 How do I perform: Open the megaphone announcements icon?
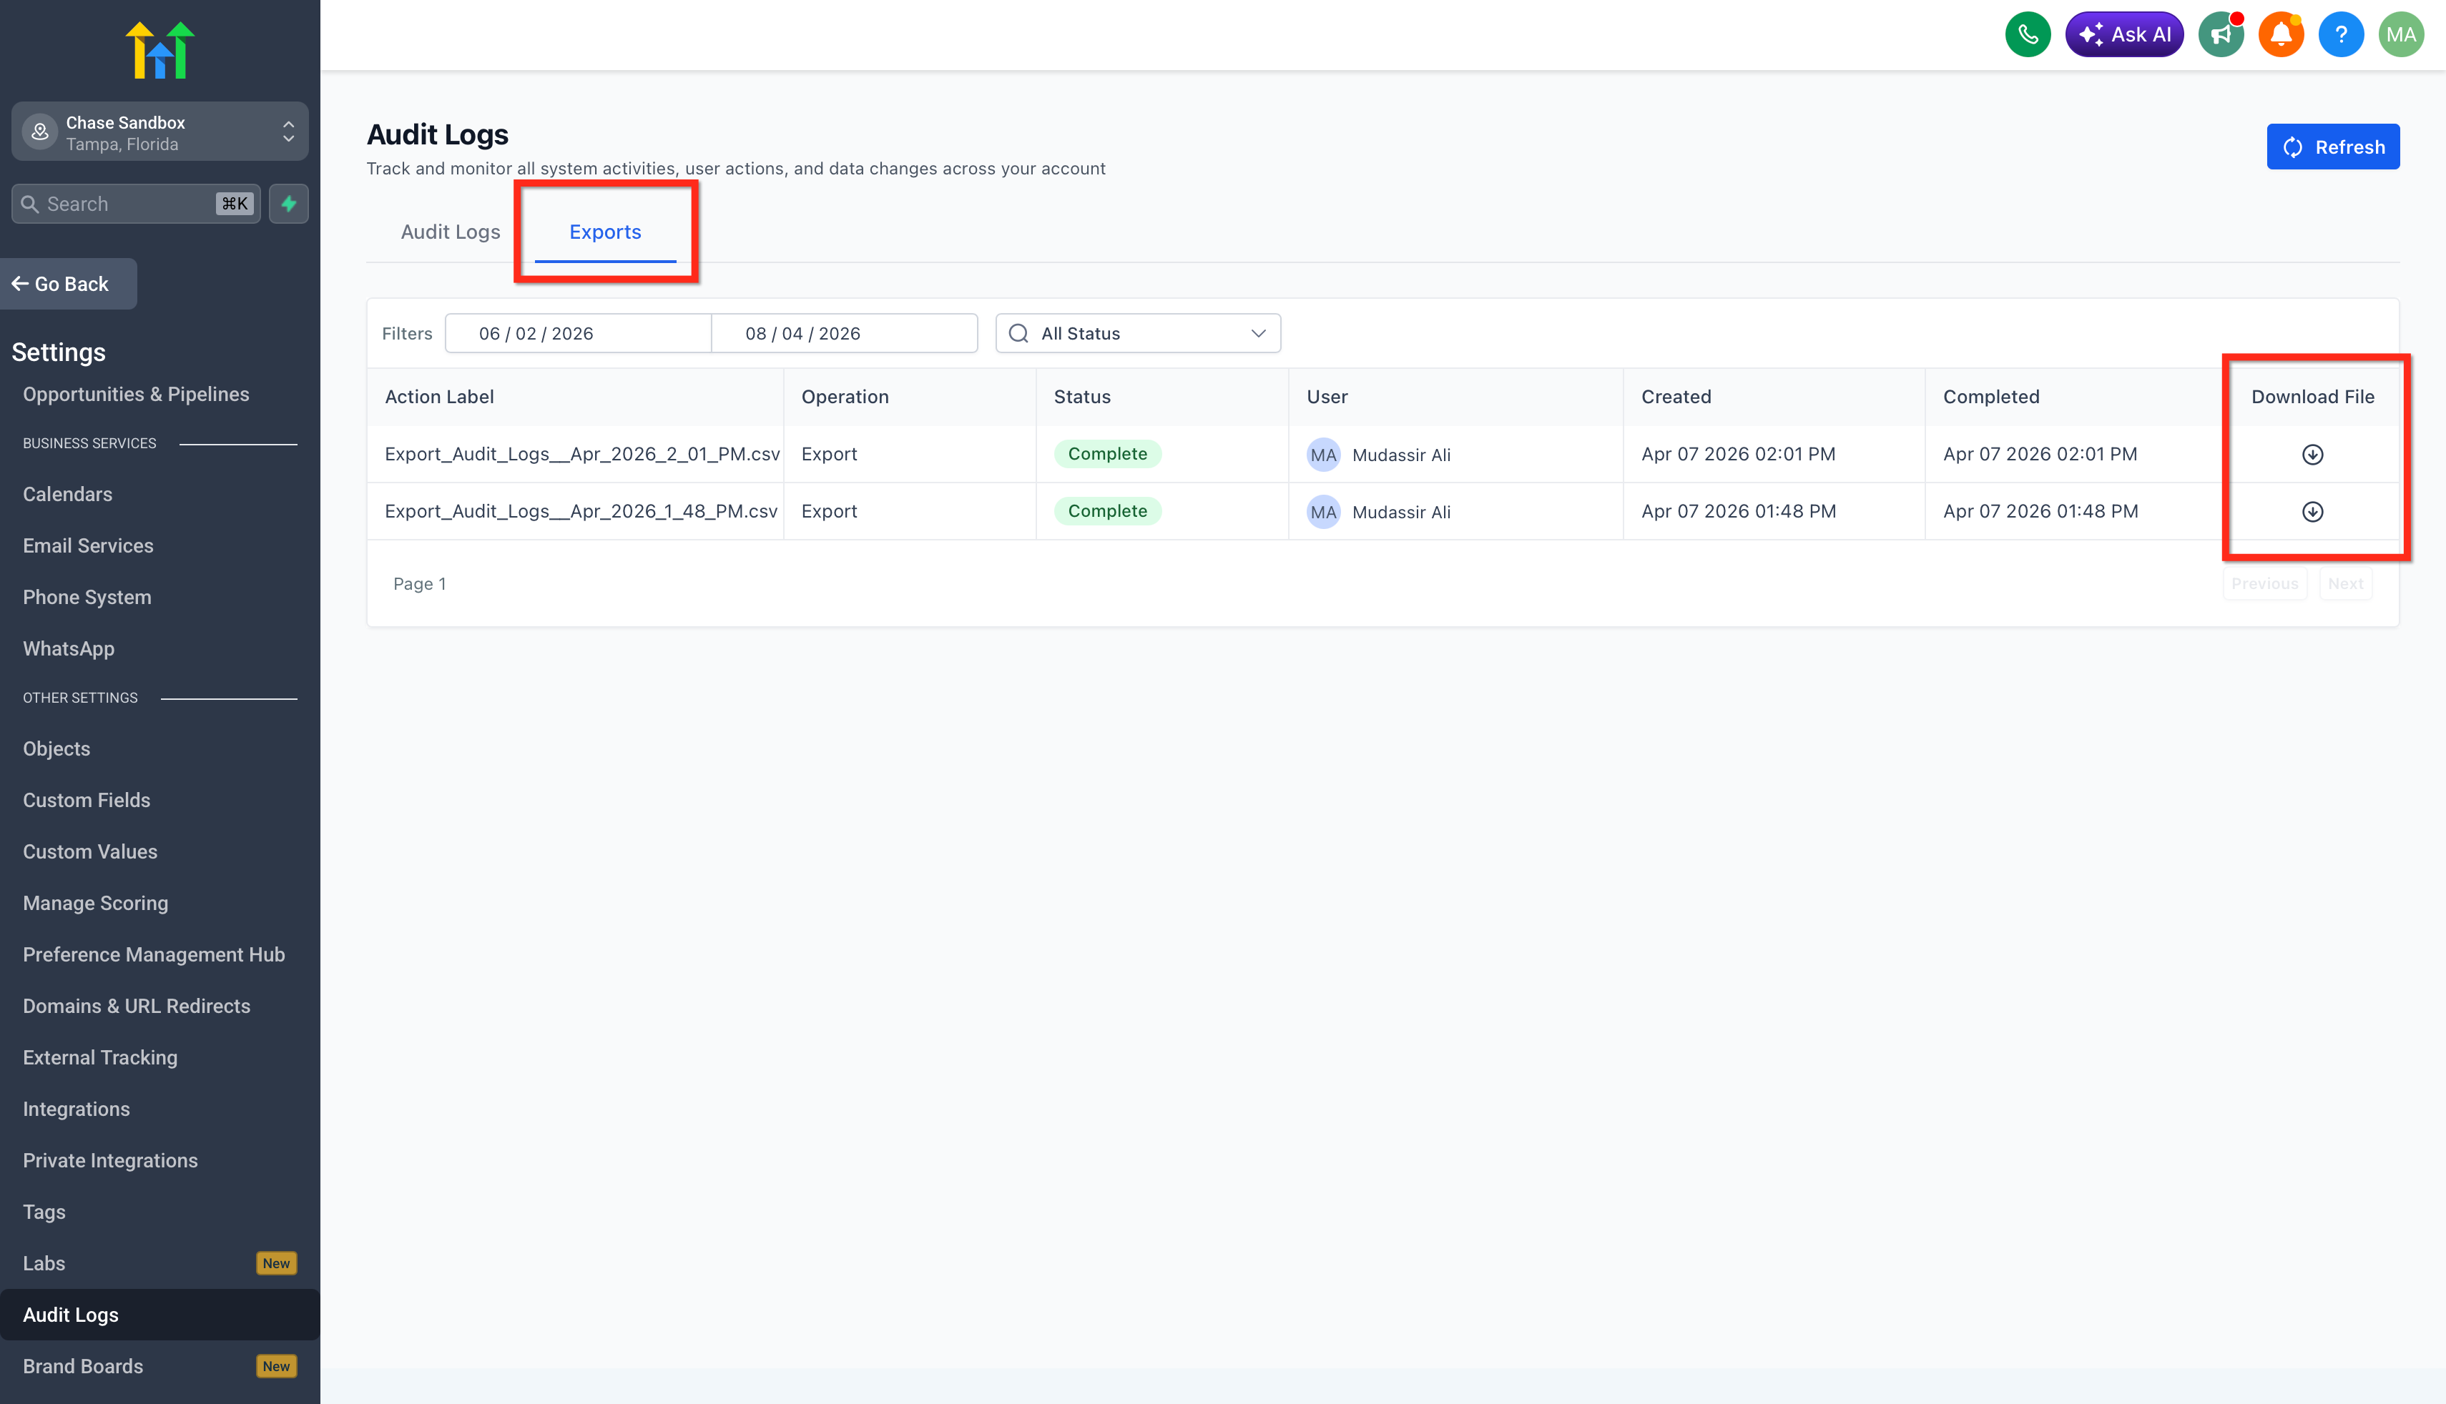click(x=2220, y=35)
